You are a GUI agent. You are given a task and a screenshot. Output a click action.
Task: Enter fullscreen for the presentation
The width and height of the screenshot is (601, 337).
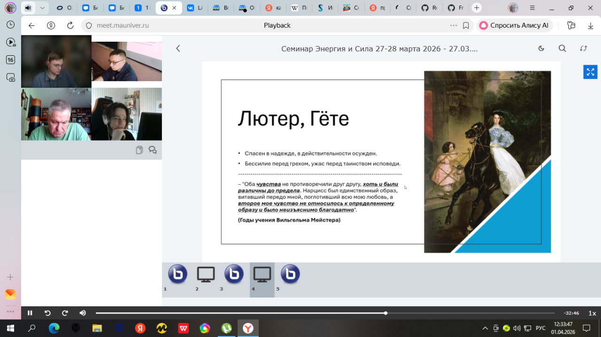pyautogui.click(x=590, y=72)
